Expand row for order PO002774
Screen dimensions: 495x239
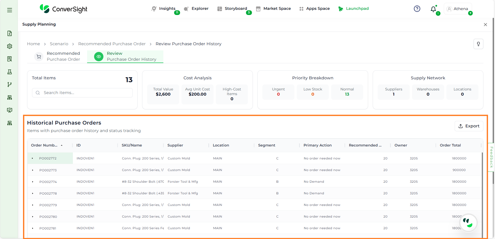[33, 182]
